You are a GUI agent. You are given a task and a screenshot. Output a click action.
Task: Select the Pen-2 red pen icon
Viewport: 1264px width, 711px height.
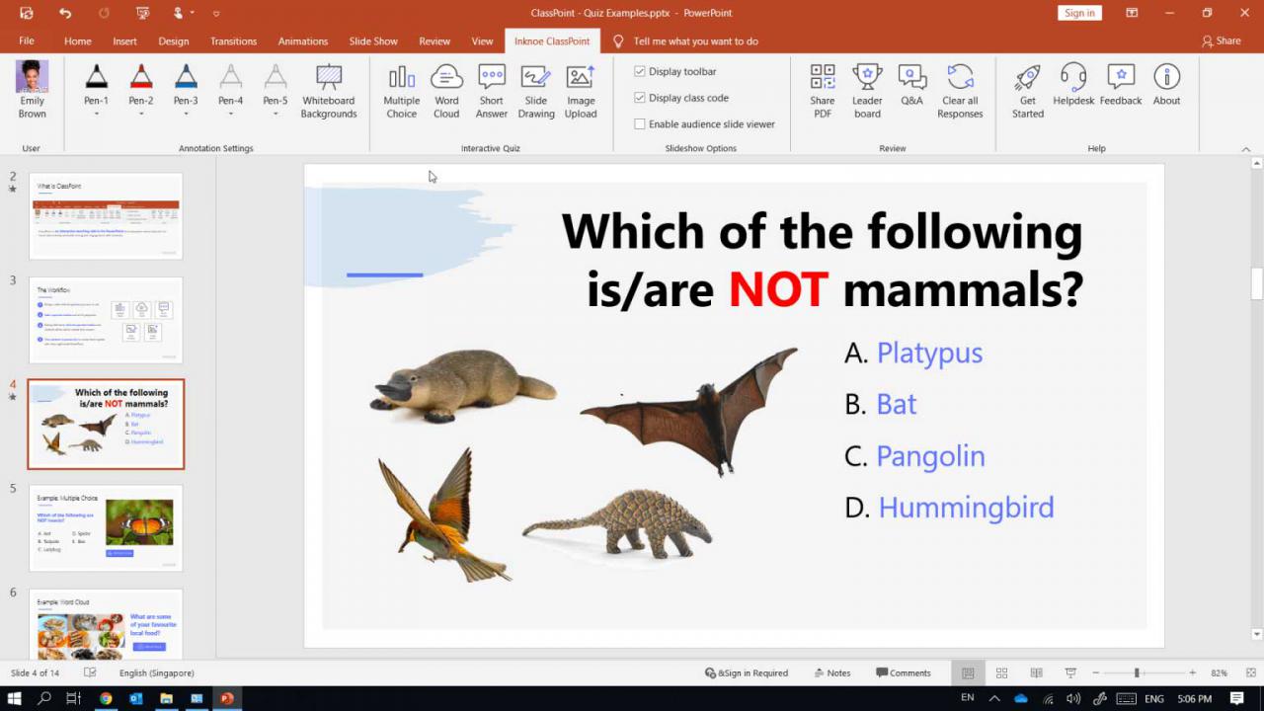(141, 77)
